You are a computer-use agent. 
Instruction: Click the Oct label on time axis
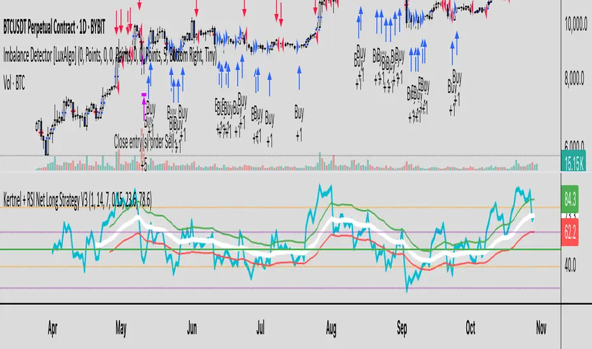pyautogui.click(x=471, y=328)
